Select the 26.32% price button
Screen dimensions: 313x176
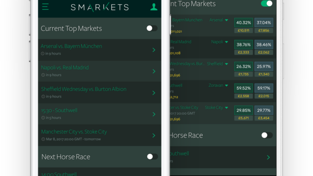(244, 67)
